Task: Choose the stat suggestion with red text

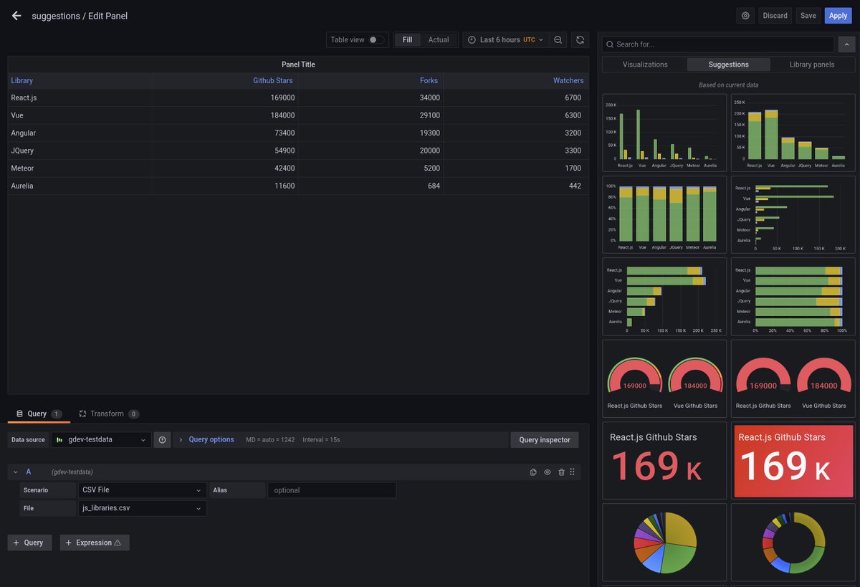Action: pos(664,460)
